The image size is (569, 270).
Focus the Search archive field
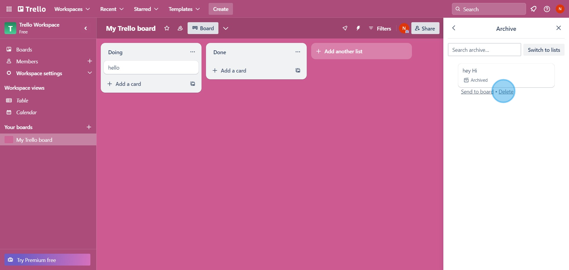point(484,50)
